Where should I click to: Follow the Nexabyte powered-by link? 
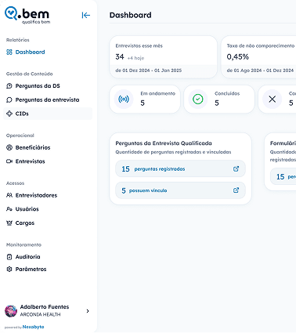pos(33,327)
